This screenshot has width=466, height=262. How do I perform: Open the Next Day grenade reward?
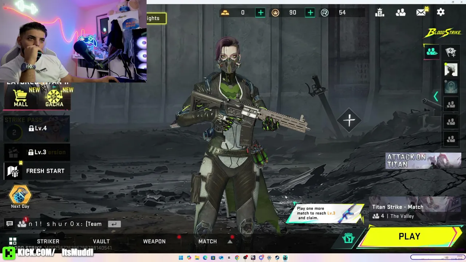tap(20, 197)
